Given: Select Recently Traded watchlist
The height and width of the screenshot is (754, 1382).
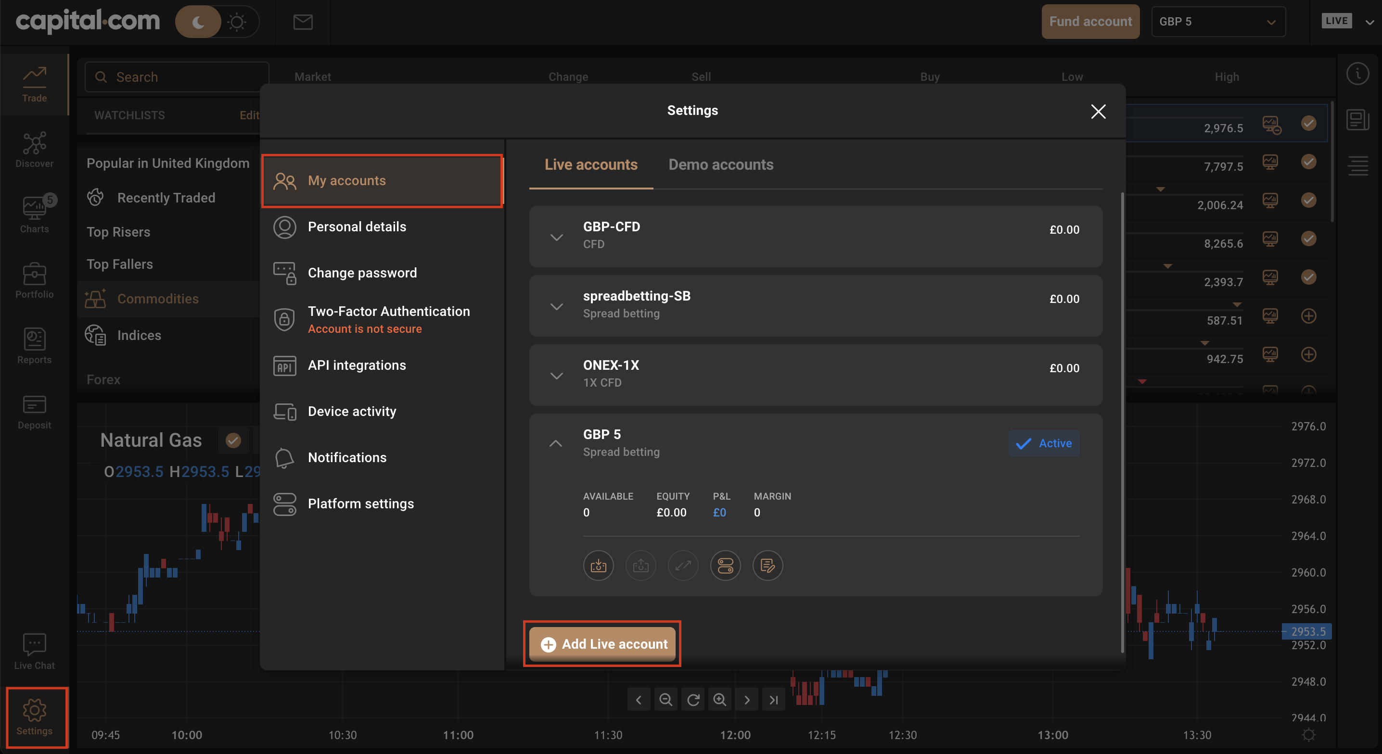Looking at the screenshot, I should click(166, 198).
